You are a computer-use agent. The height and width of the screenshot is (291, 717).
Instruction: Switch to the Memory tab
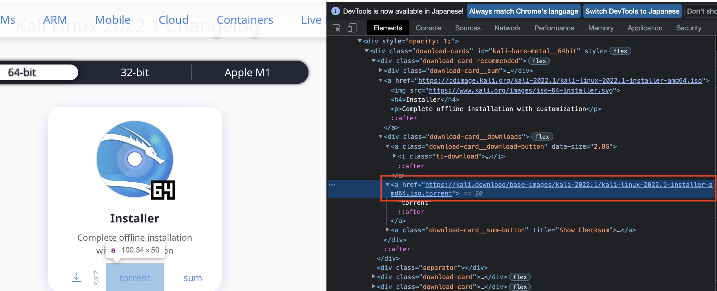601,28
